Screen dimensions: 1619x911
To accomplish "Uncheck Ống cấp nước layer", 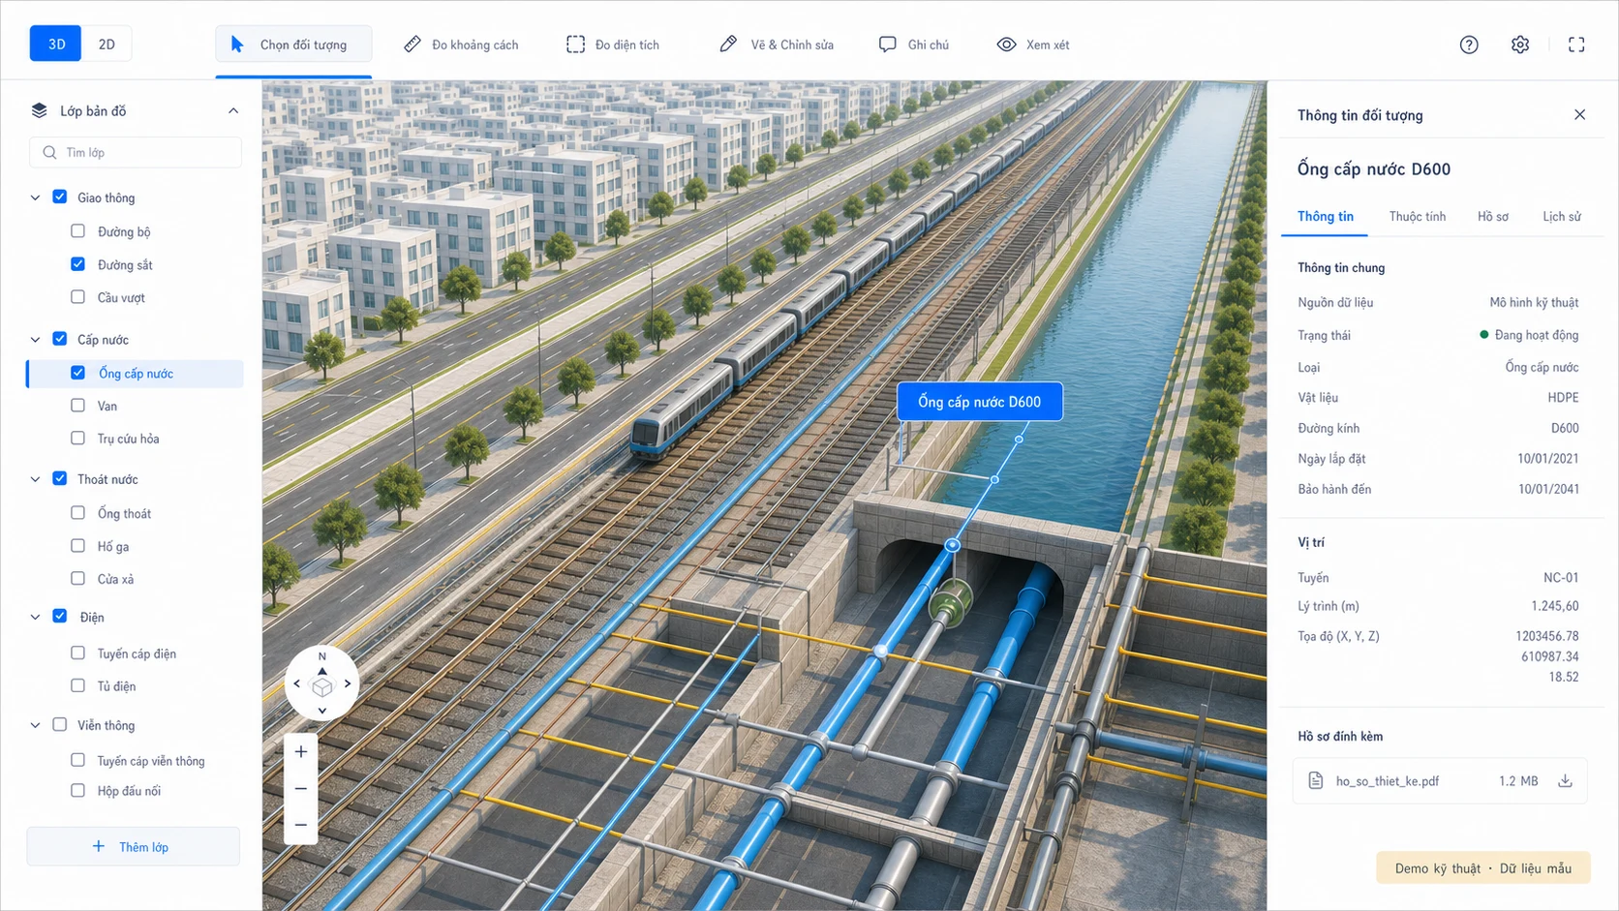I will click(78, 373).
